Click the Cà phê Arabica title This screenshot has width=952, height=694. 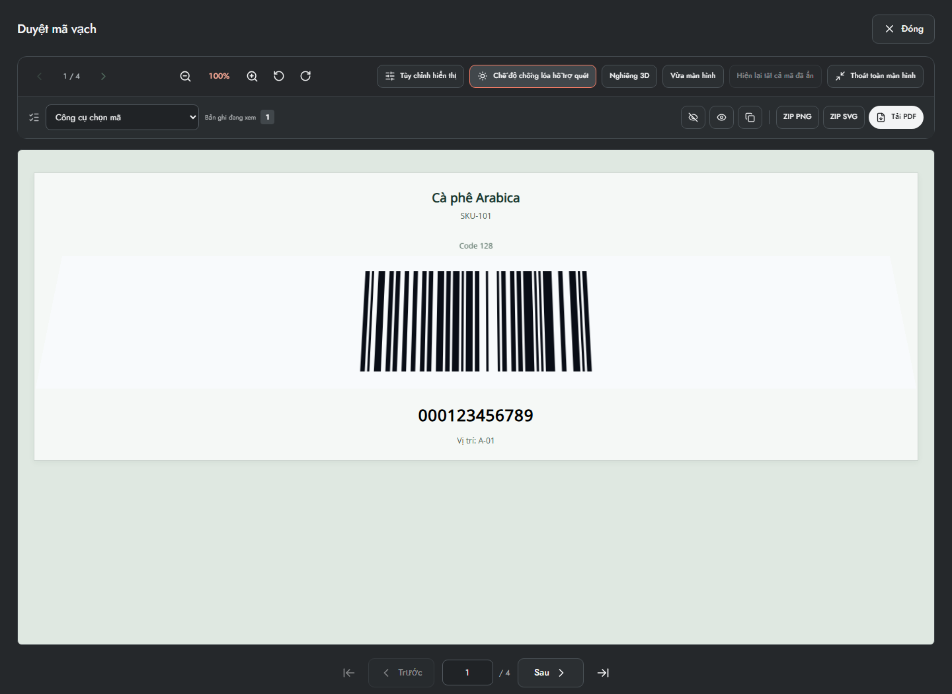[476, 198]
